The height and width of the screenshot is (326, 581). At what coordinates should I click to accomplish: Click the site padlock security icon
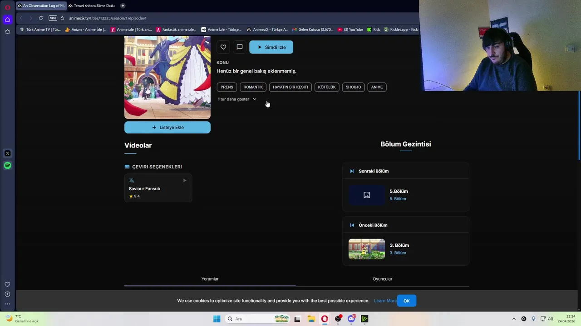(63, 18)
